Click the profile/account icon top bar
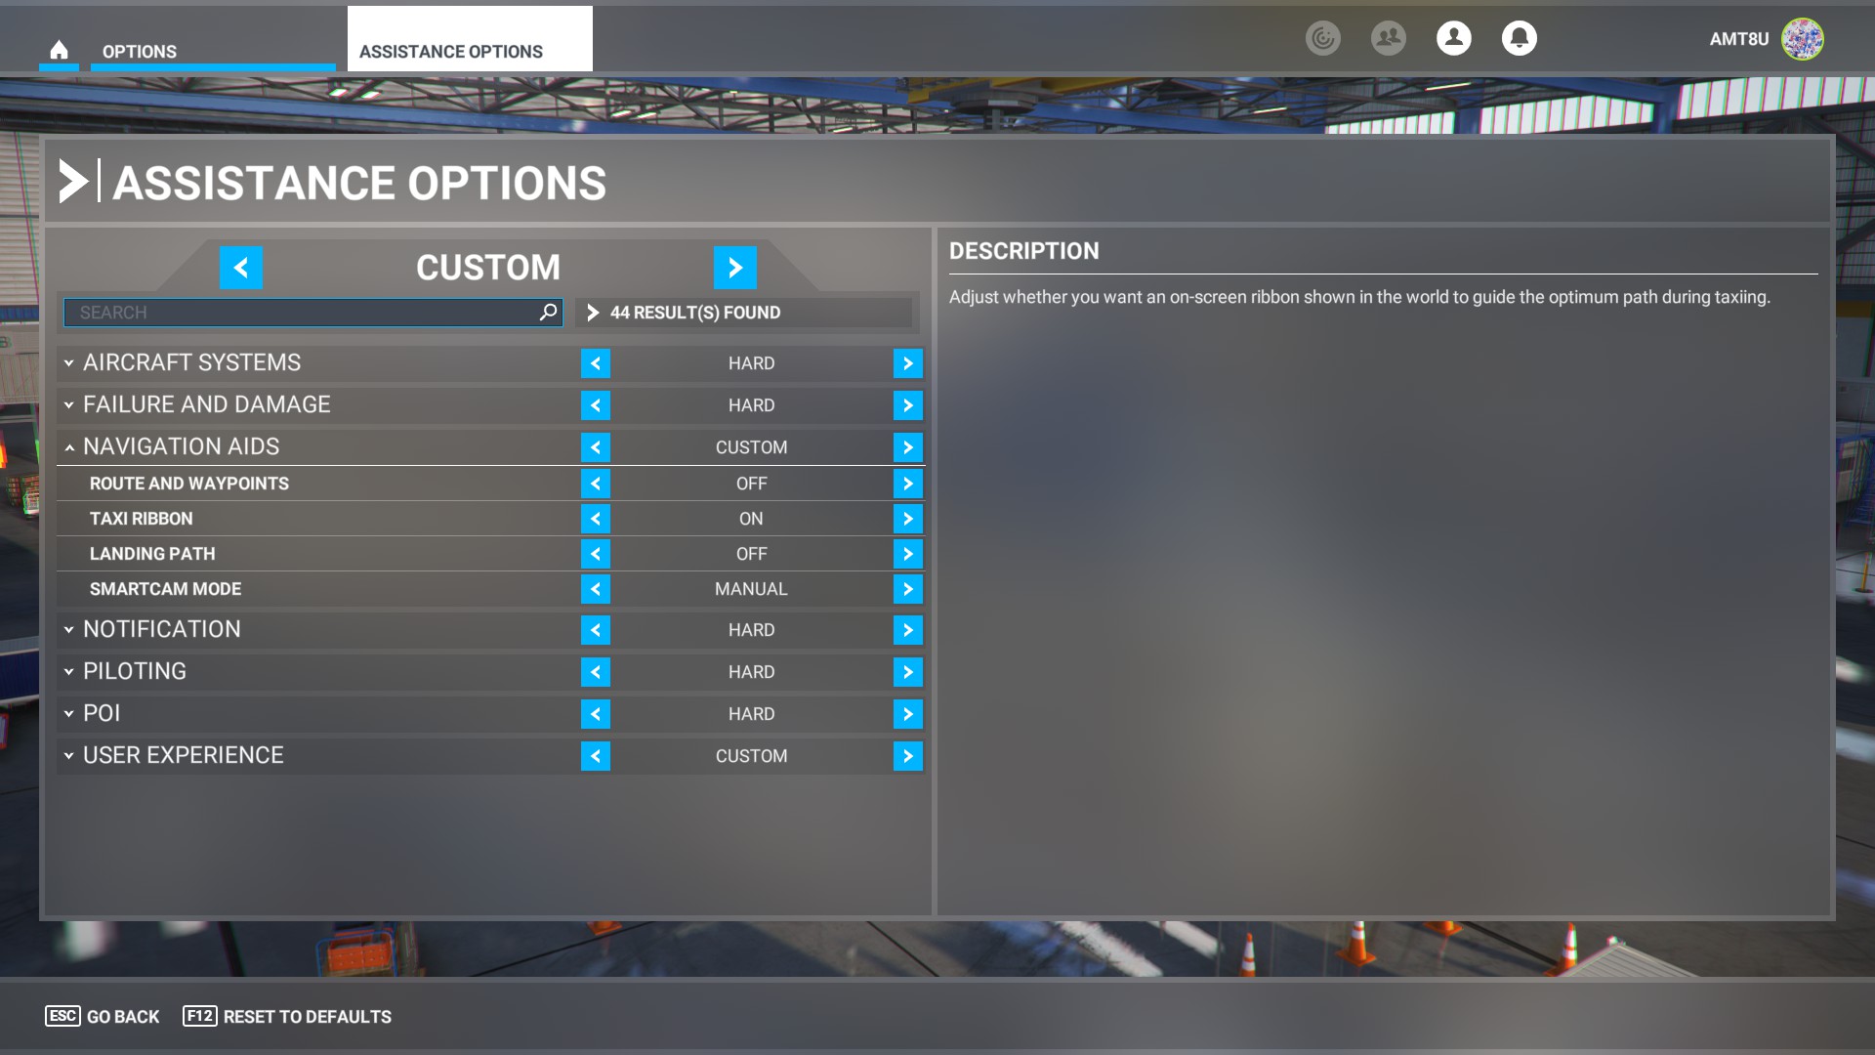 pos(1452,37)
